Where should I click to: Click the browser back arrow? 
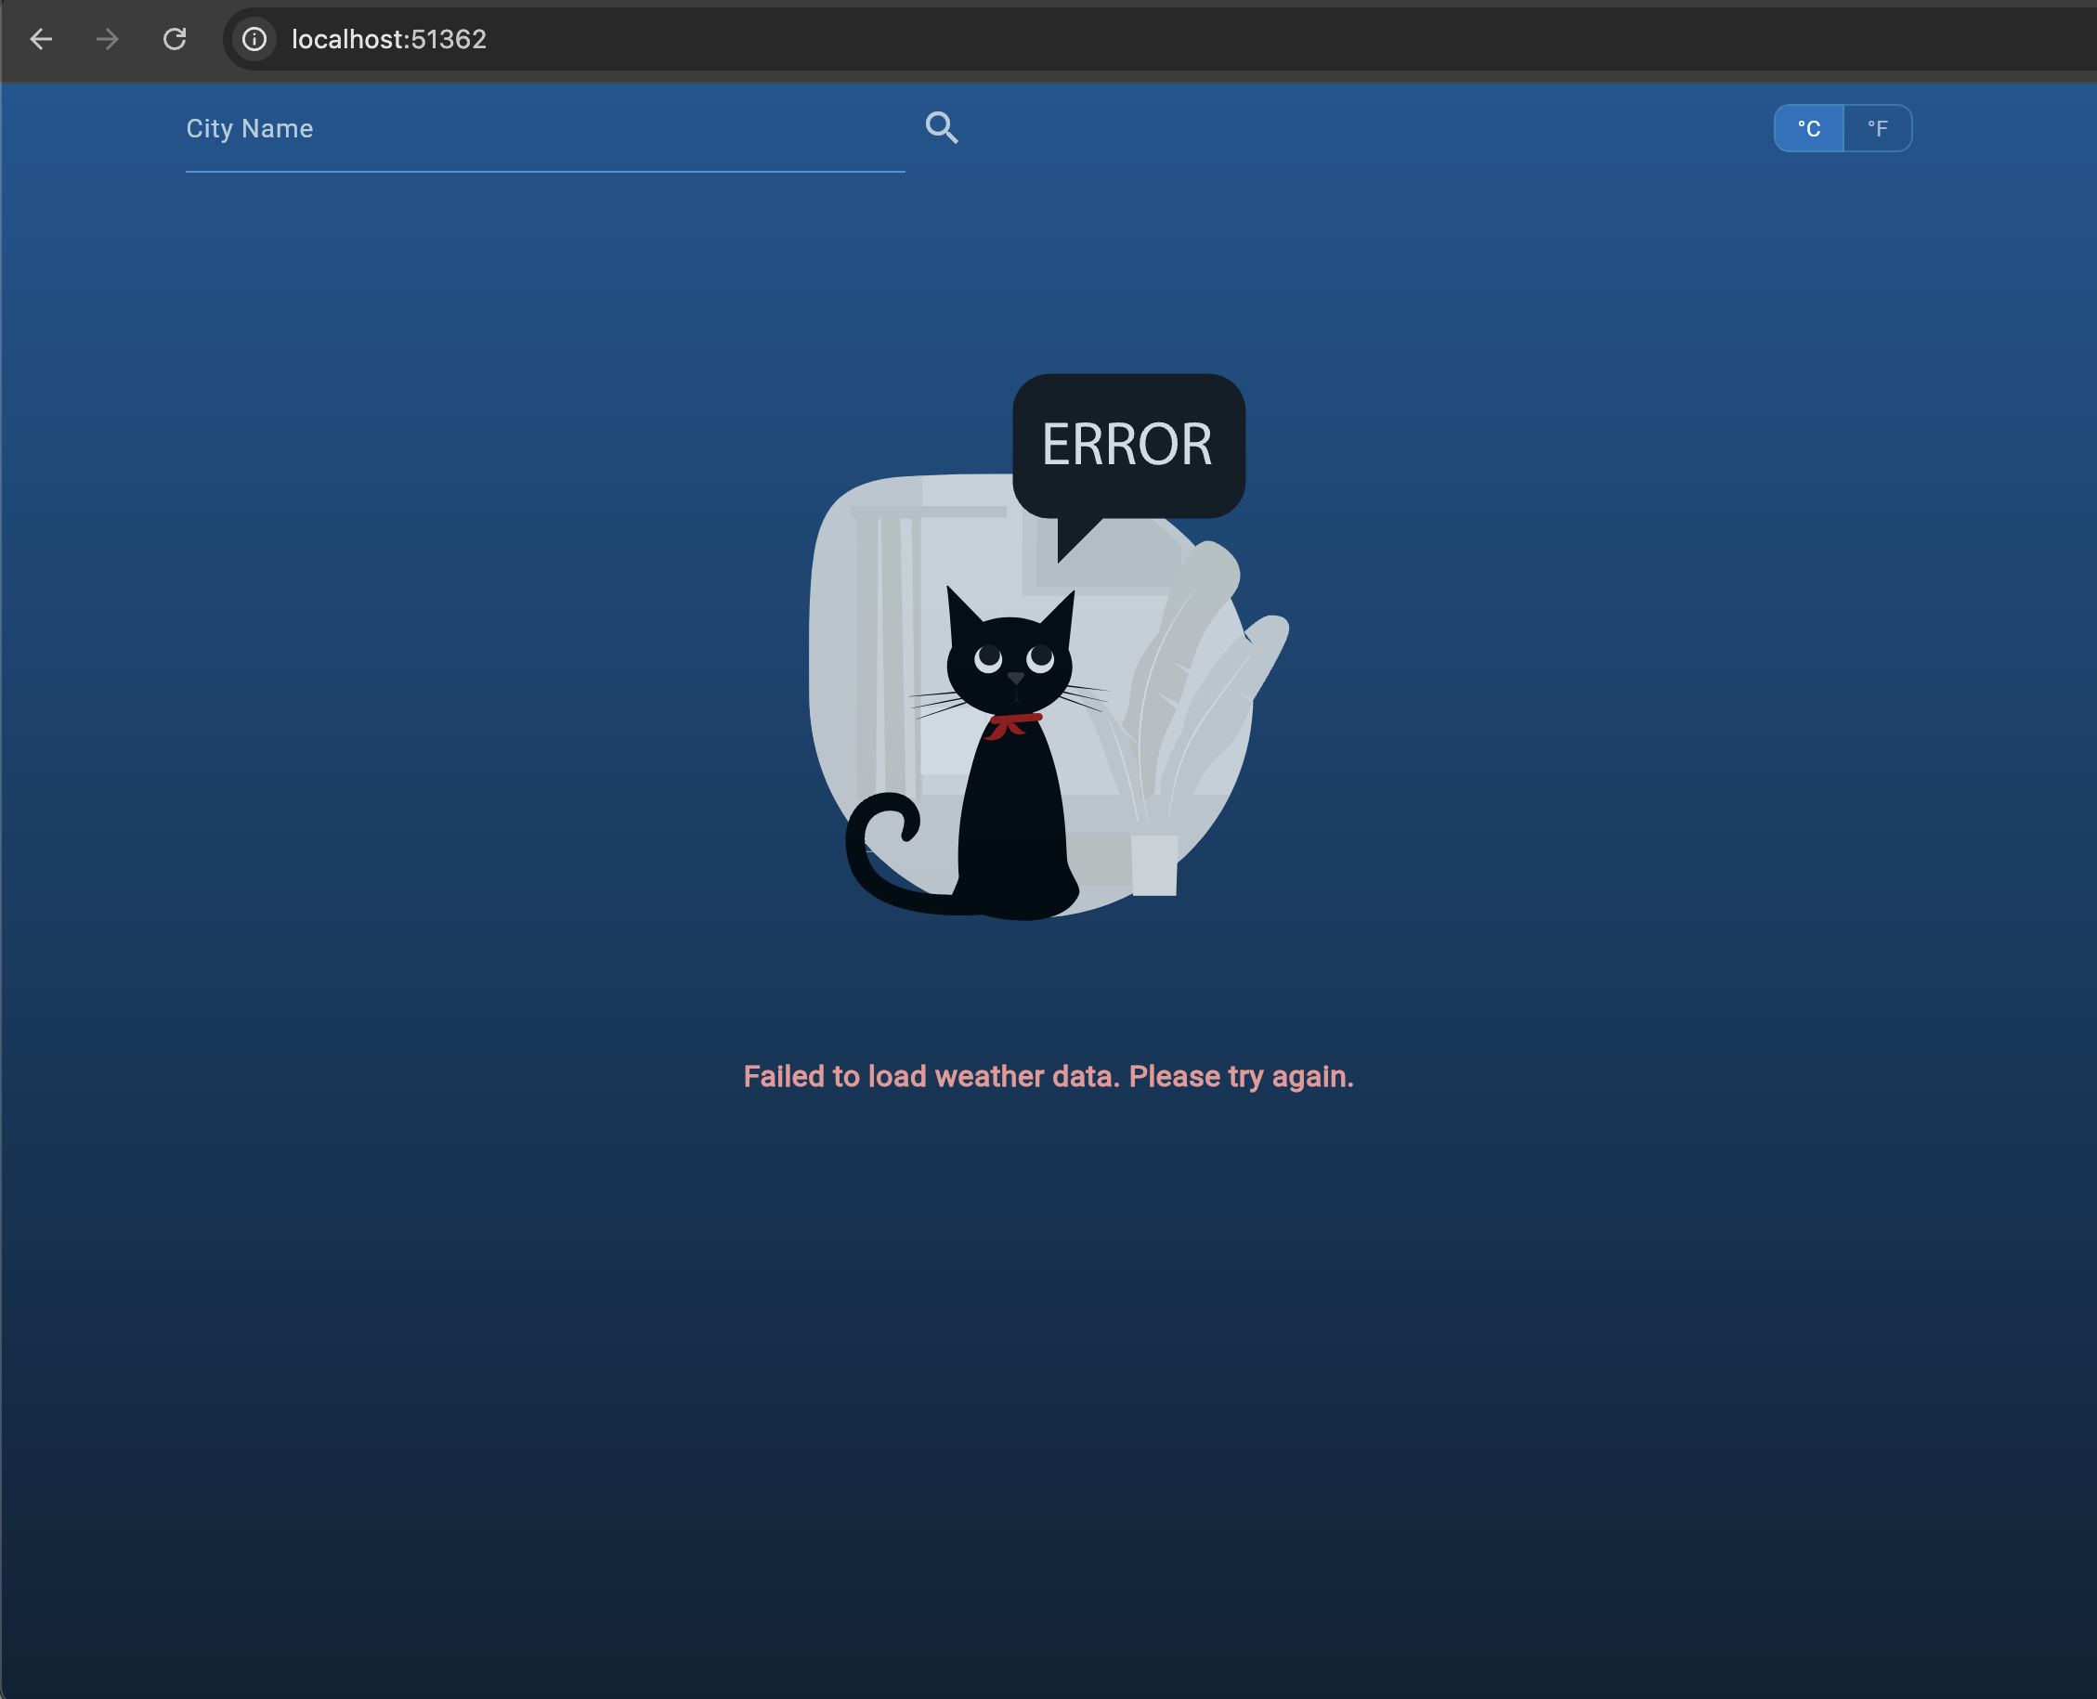point(41,39)
